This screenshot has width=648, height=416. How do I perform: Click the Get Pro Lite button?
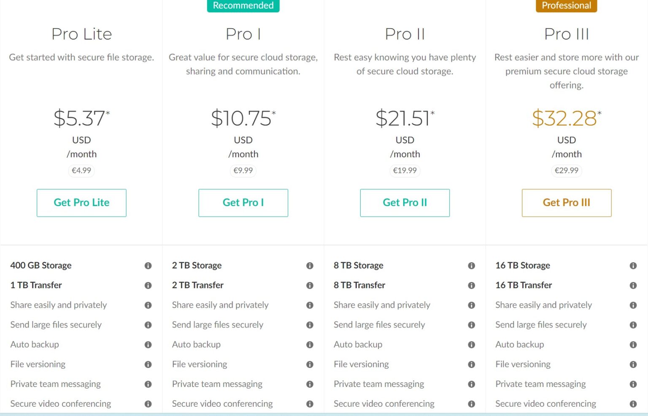[x=81, y=203]
